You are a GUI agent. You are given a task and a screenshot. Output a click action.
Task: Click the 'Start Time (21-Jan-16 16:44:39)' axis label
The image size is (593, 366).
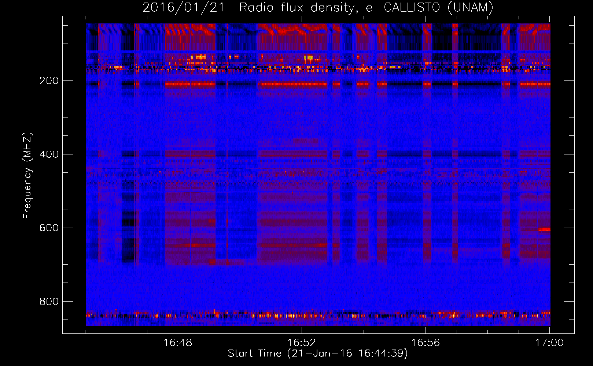[318, 354]
